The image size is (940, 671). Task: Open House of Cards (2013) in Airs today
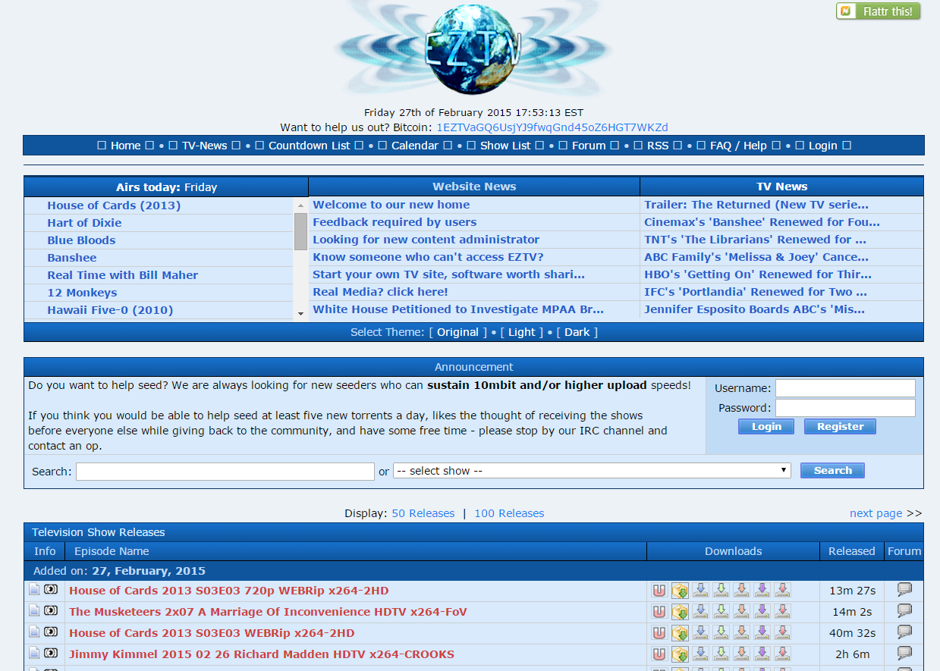(114, 205)
